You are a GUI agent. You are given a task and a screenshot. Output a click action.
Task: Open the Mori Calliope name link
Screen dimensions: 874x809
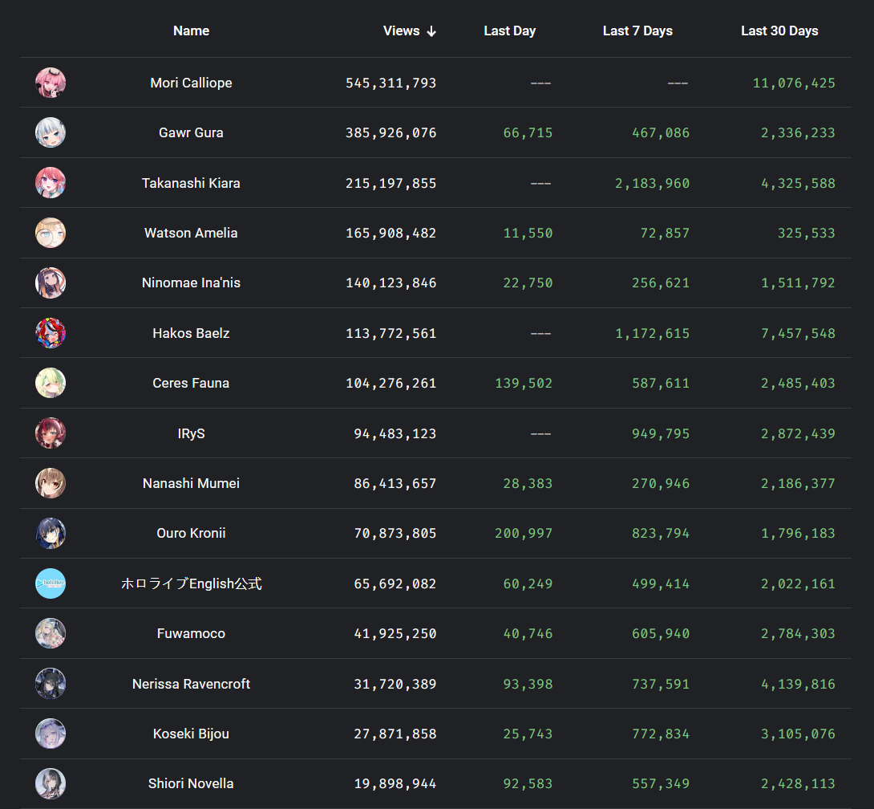coord(191,83)
